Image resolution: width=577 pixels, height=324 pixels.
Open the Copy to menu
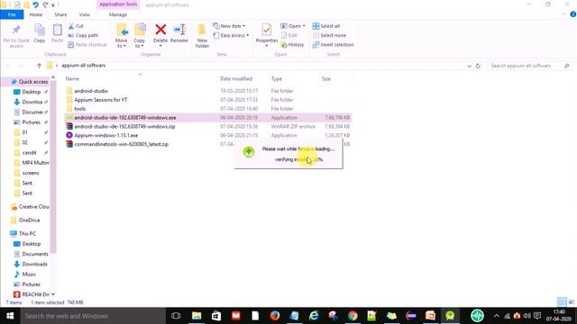point(139,36)
